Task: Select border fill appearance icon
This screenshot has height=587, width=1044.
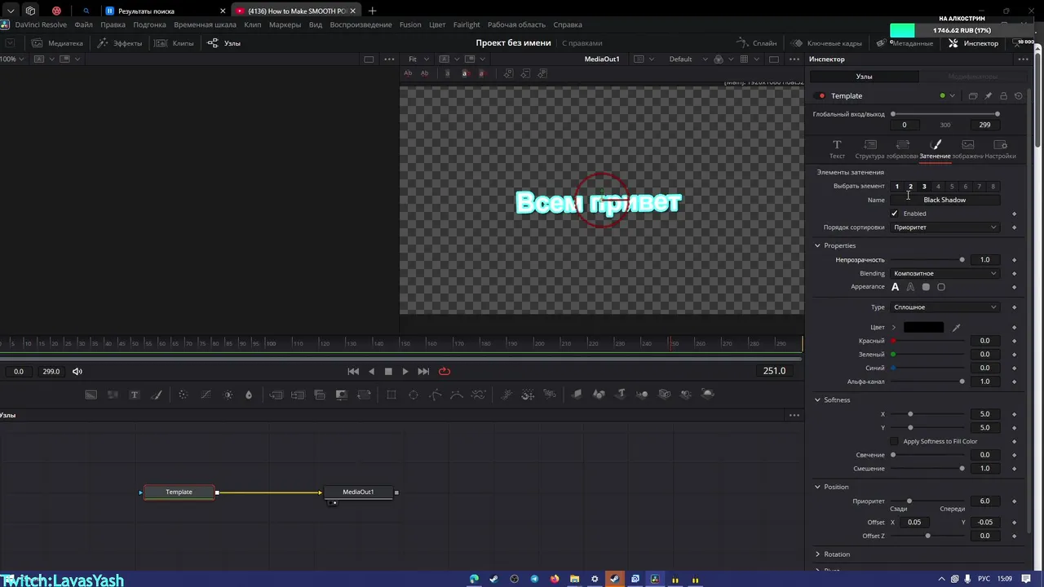Action: coord(926,287)
